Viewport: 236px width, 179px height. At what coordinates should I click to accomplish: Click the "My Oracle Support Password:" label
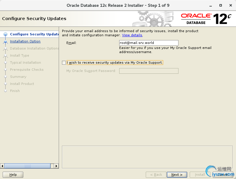tap(91, 71)
